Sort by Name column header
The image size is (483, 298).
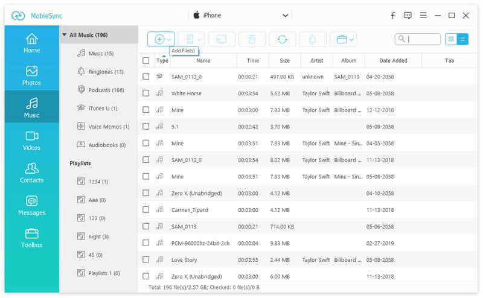[x=203, y=61]
